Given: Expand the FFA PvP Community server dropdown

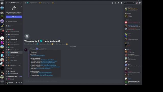Looking at the screenshot, I should 21,3.
